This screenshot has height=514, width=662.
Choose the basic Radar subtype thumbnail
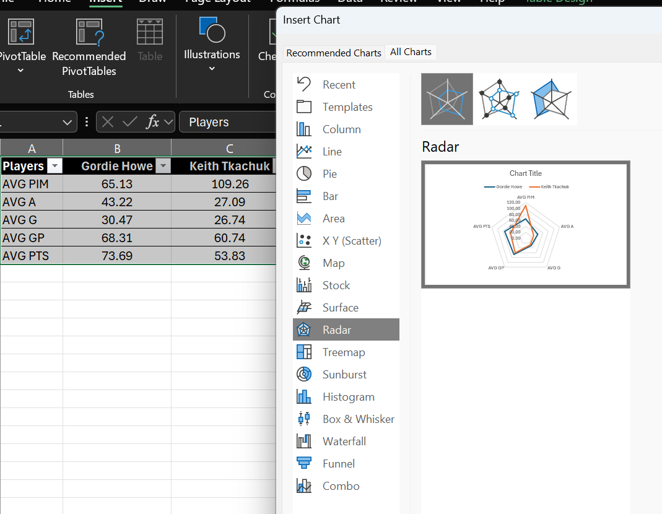tap(447, 99)
